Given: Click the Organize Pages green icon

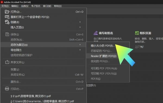Looking at the screenshot, I should point(137,33).
